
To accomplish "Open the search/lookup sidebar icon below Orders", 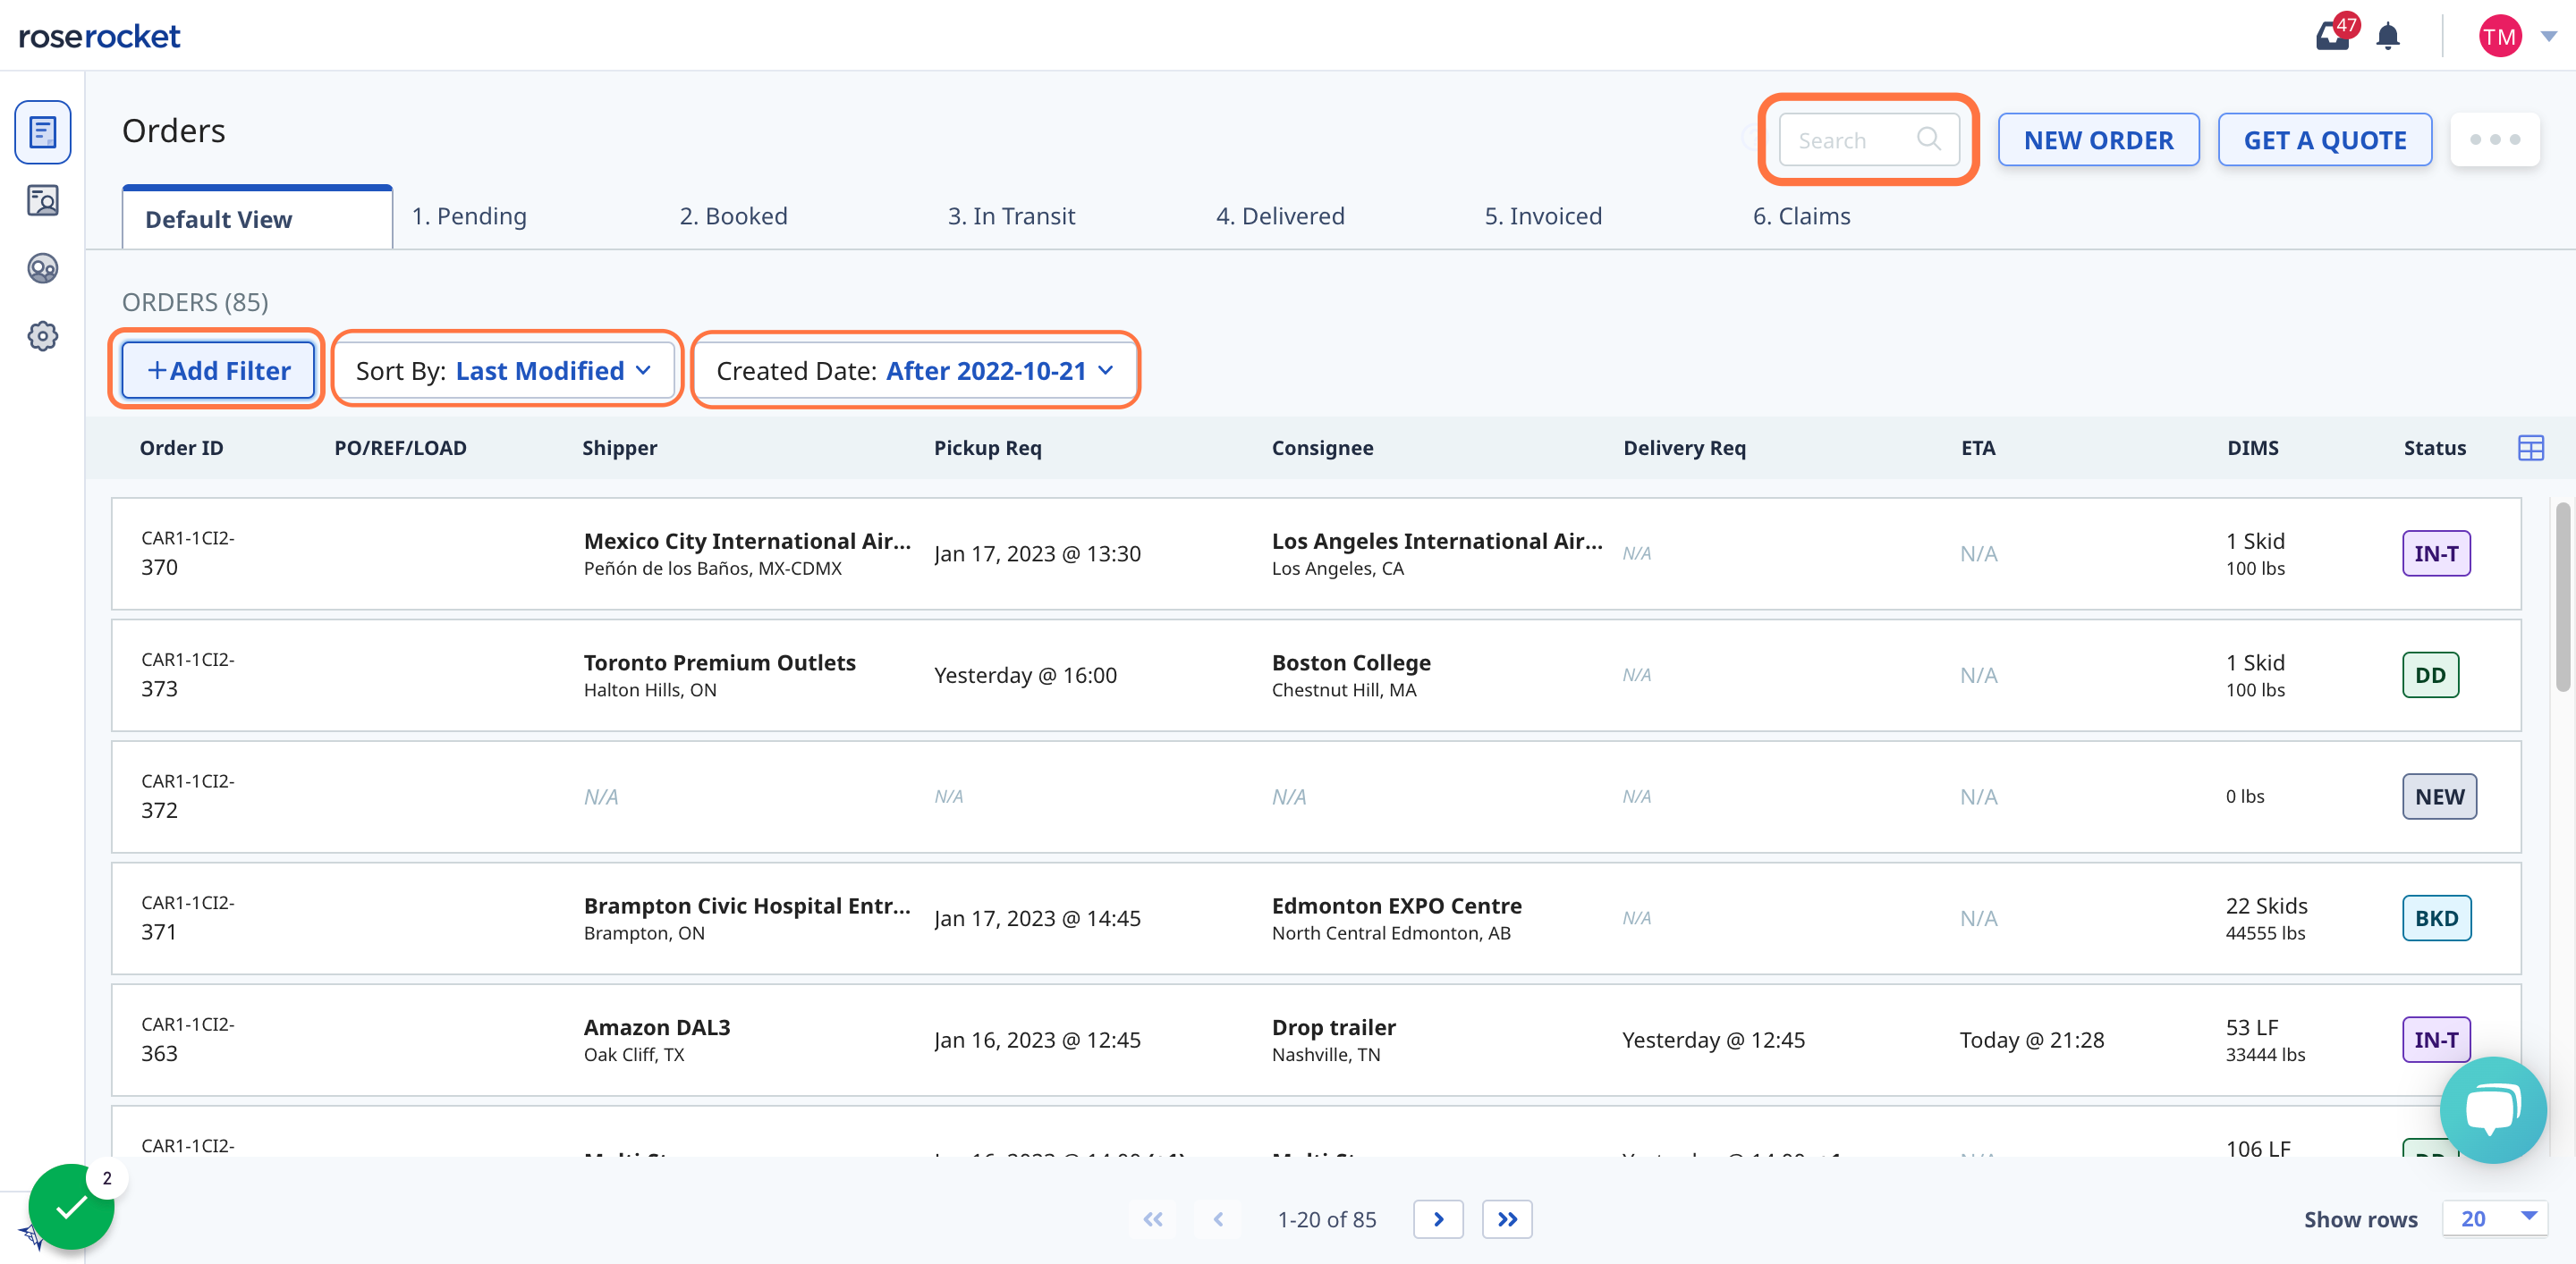I will (42, 201).
